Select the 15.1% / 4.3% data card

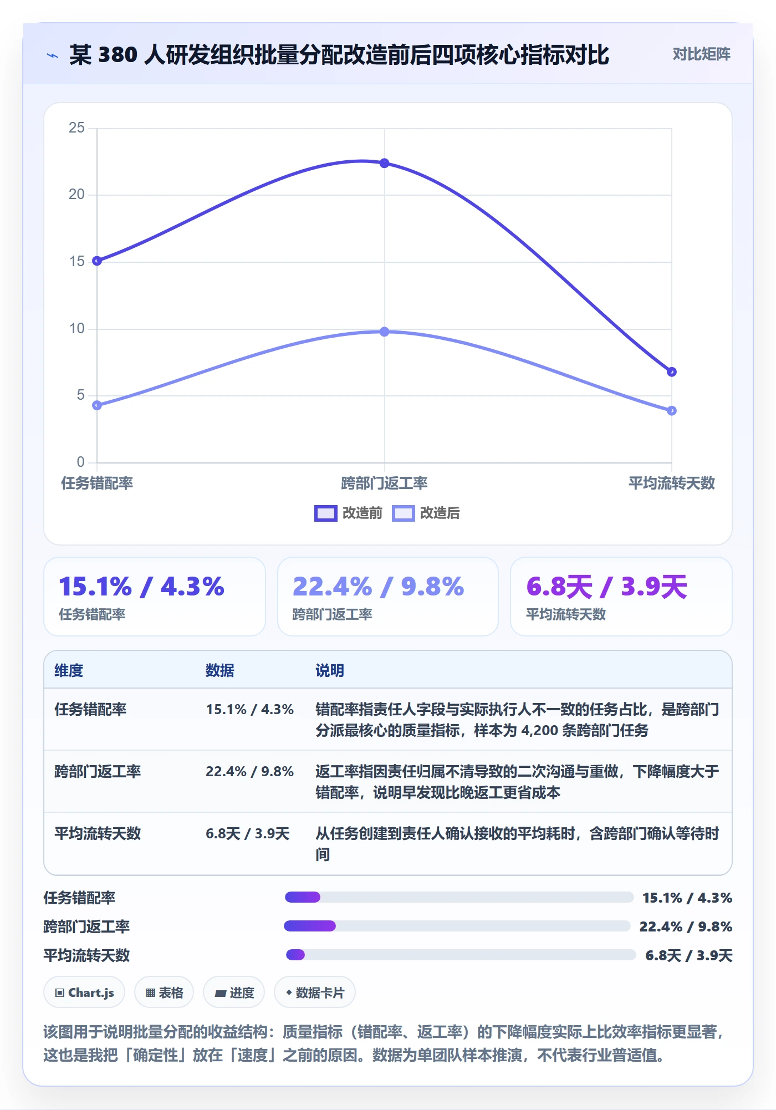coord(155,597)
